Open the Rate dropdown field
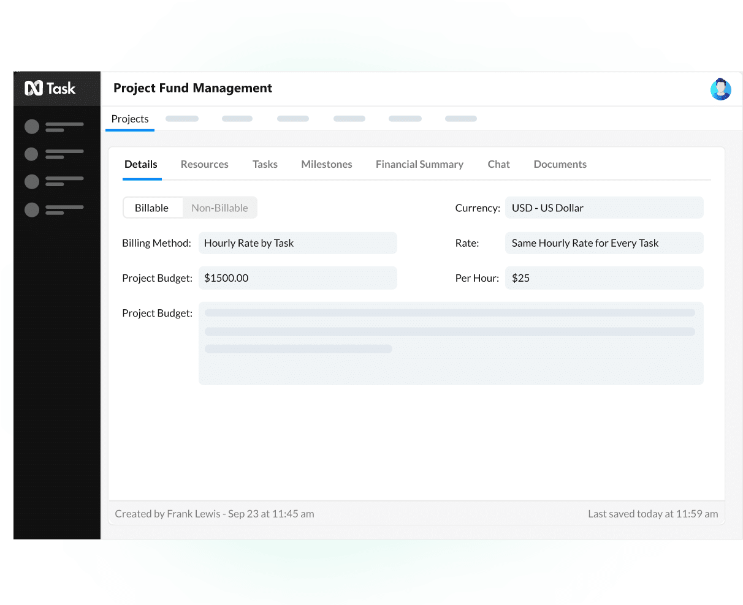The width and height of the screenshot is (743, 605). (604, 243)
